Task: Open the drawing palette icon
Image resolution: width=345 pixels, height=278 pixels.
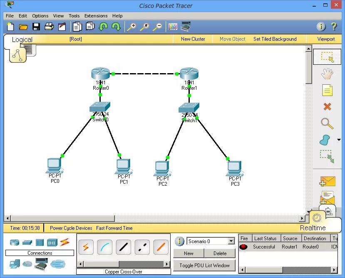Action: tap(173, 27)
